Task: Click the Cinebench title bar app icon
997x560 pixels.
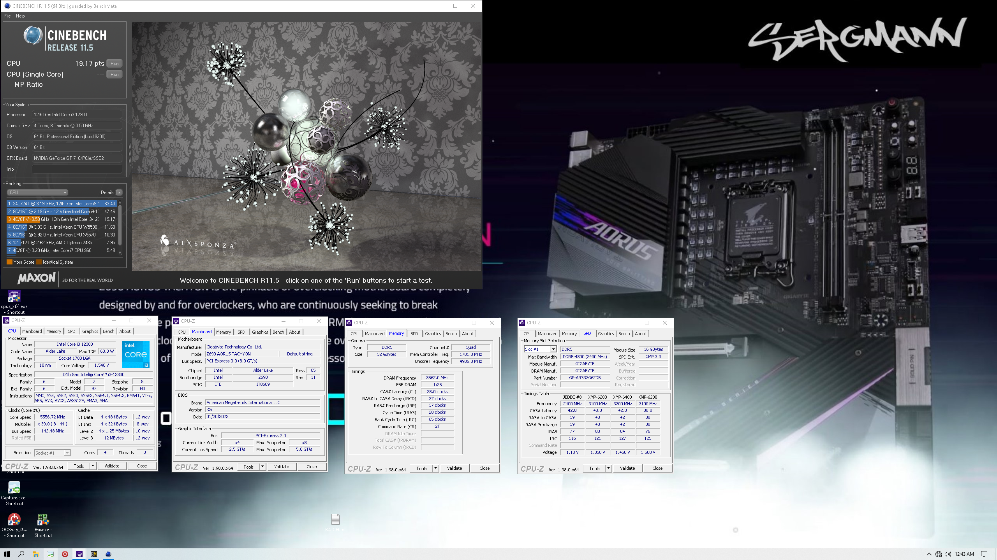Action: [x=7, y=6]
